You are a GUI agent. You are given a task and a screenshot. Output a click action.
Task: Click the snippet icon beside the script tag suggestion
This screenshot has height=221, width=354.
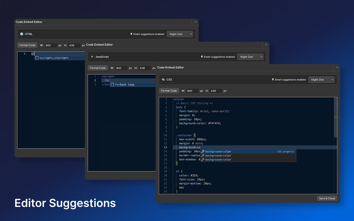coord(37,58)
